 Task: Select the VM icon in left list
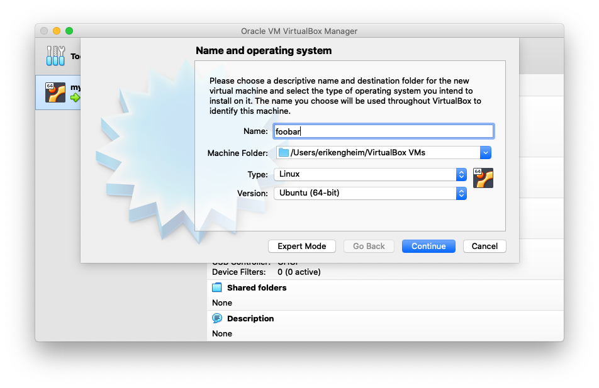[55, 92]
